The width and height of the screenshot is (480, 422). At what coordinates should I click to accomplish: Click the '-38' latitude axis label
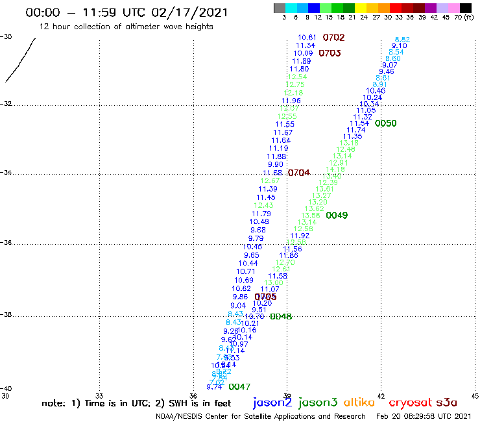pos(6,315)
